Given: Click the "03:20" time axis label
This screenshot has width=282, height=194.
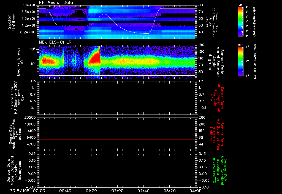Looking at the screenshot, I should click(x=169, y=191).
